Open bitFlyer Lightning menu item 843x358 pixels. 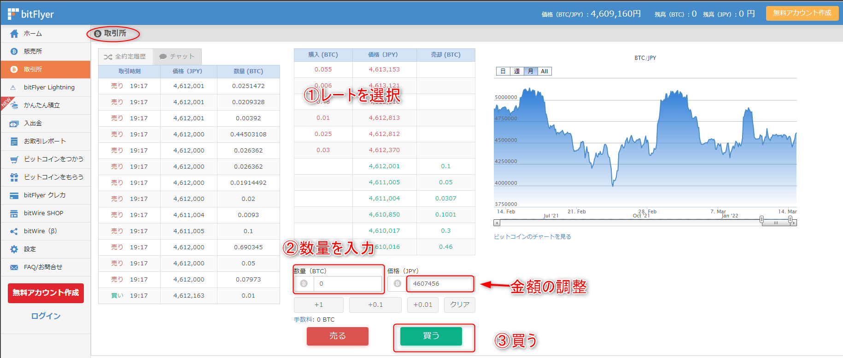46,88
